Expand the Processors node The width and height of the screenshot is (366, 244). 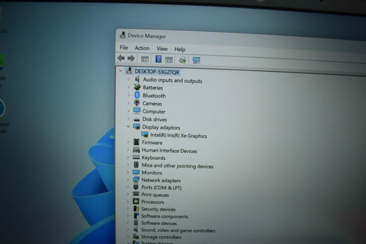pyautogui.click(x=128, y=201)
